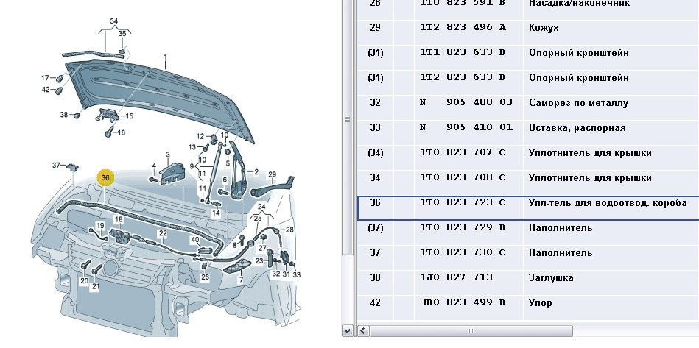Click callout number 1 on the hood

(166, 57)
